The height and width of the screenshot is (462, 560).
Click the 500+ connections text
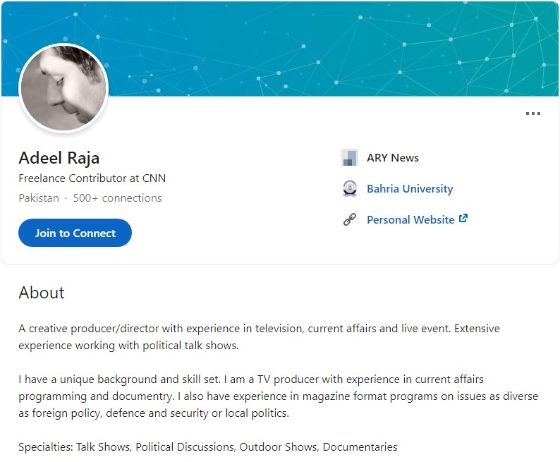click(x=118, y=198)
